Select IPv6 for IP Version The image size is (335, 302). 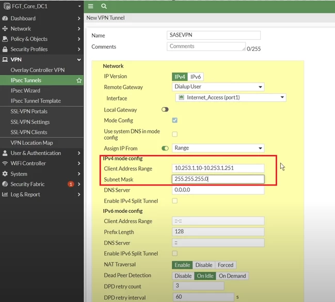click(196, 77)
